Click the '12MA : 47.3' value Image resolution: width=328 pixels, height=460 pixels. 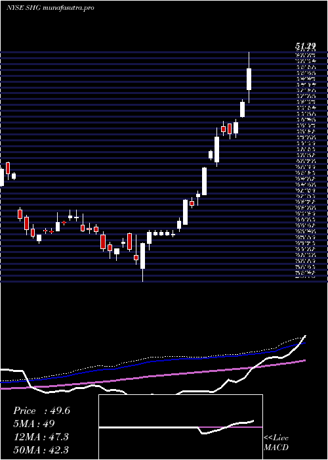(41, 437)
